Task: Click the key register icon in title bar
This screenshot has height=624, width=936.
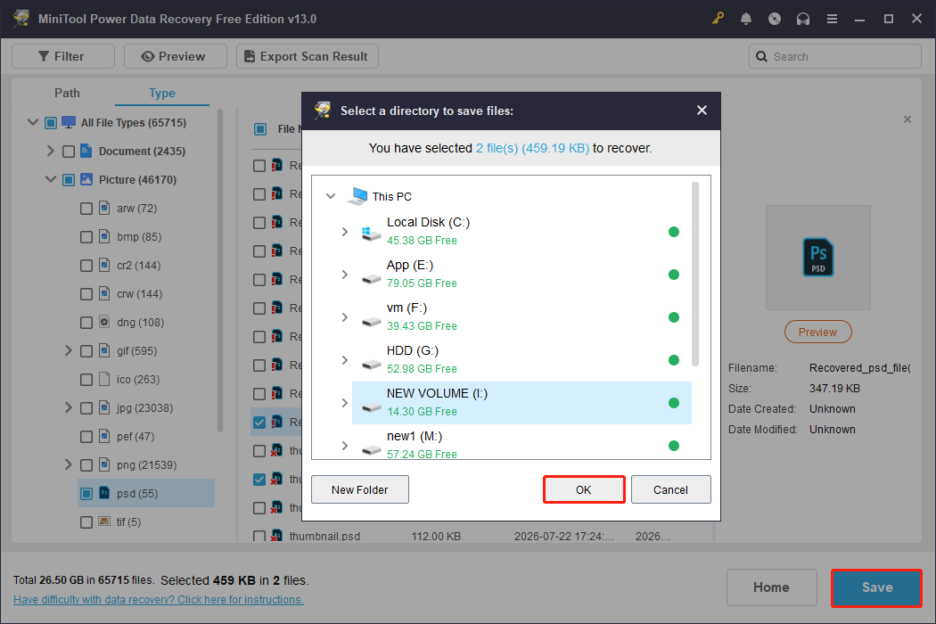Action: click(x=717, y=19)
